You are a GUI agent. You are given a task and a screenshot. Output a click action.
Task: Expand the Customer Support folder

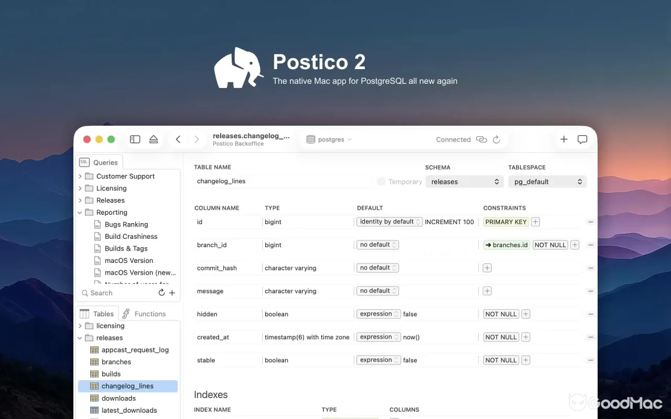click(x=80, y=177)
